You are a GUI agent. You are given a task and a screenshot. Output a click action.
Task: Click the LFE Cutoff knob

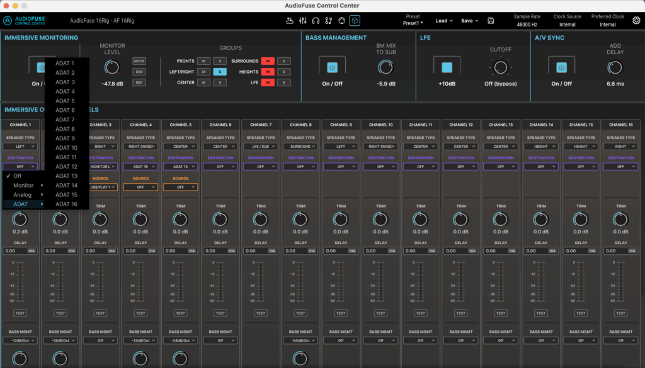click(501, 67)
